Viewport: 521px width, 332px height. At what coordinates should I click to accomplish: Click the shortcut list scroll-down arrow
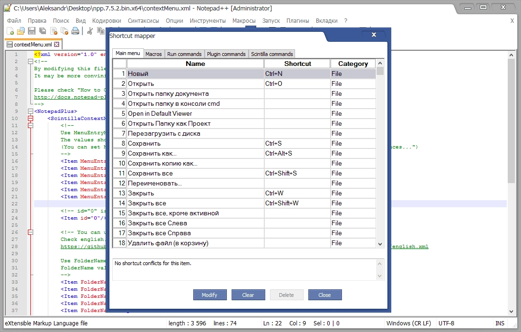tap(380, 244)
